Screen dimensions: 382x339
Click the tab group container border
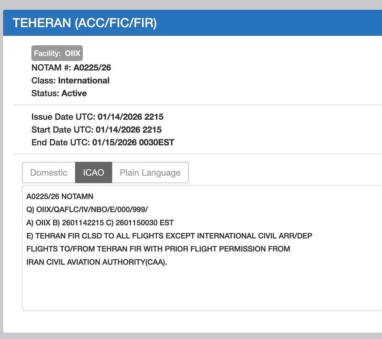[x=105, y=163]
